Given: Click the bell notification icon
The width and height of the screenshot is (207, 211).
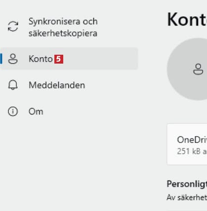Looking at the screenshot, I should coord(13,85).
